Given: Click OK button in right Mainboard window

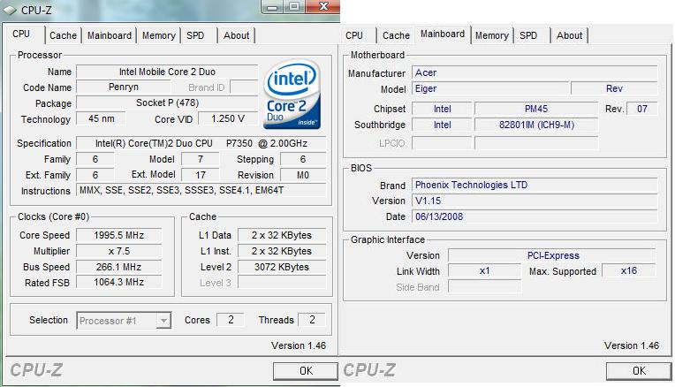Looking at the screenshot, I should [x=639, y=371].
